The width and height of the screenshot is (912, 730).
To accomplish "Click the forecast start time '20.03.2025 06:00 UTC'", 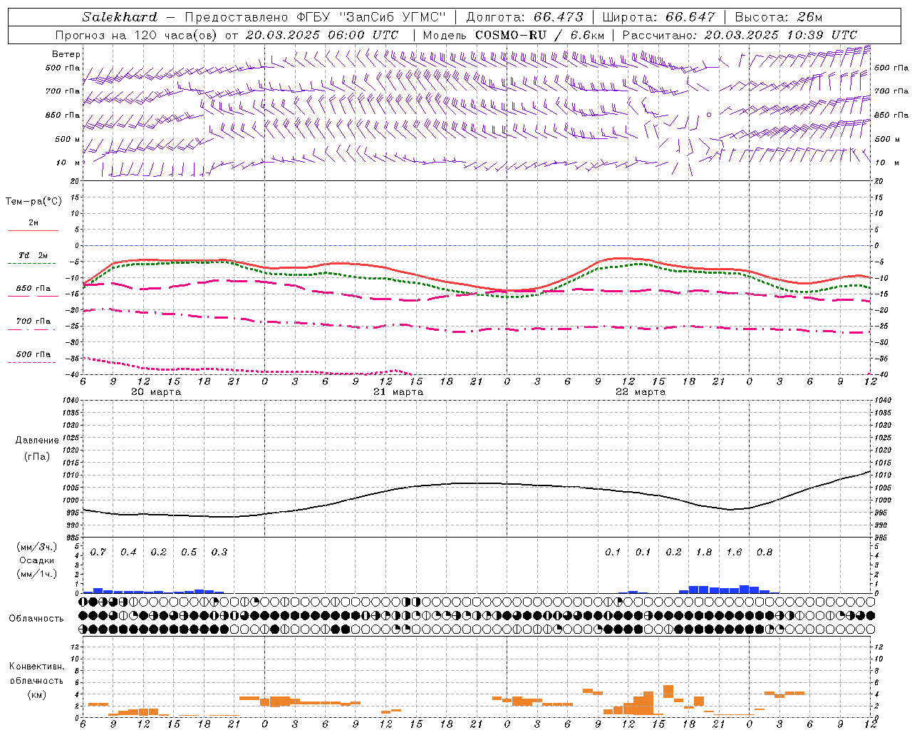I will pos(322,35).
